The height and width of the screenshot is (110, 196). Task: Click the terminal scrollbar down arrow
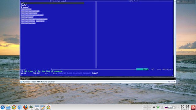(175, 76)
